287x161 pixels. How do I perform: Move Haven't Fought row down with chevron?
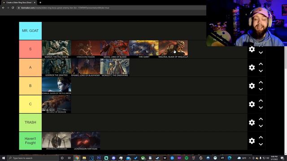(x=261, y=144)
